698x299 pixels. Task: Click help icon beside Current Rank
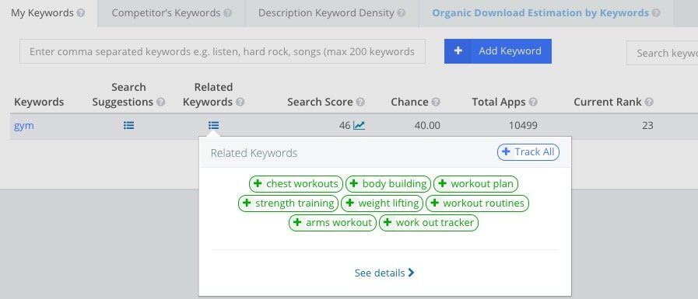(x=649, y=103)
